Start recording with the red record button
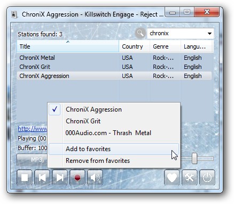 pyautogui.click(x=77, y=177)
